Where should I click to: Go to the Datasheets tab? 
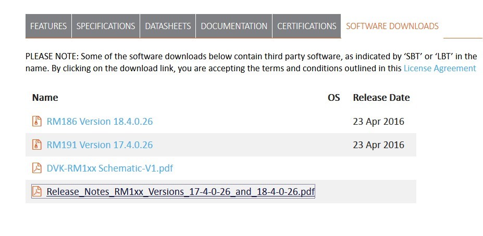(x=168, y=26)
